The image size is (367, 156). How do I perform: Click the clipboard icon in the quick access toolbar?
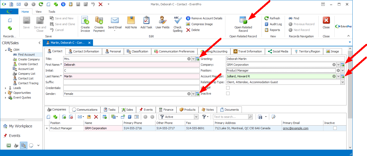(x=70, y=4)
